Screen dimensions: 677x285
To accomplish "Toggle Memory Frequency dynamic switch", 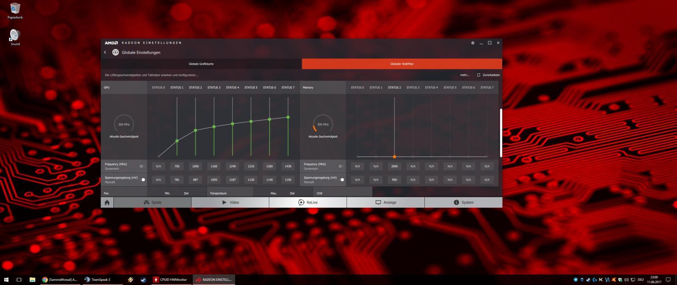I will click(341, 166).
